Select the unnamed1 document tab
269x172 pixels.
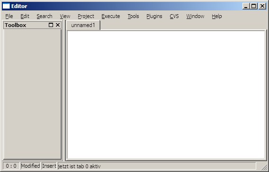tap(83, 25)
